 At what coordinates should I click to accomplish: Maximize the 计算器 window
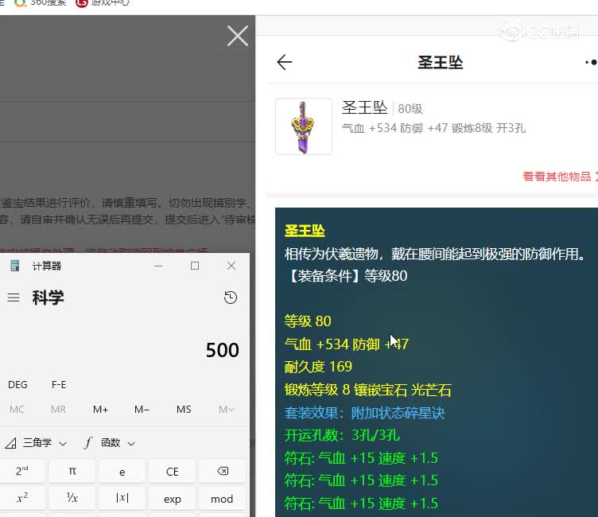pos(195,266)
